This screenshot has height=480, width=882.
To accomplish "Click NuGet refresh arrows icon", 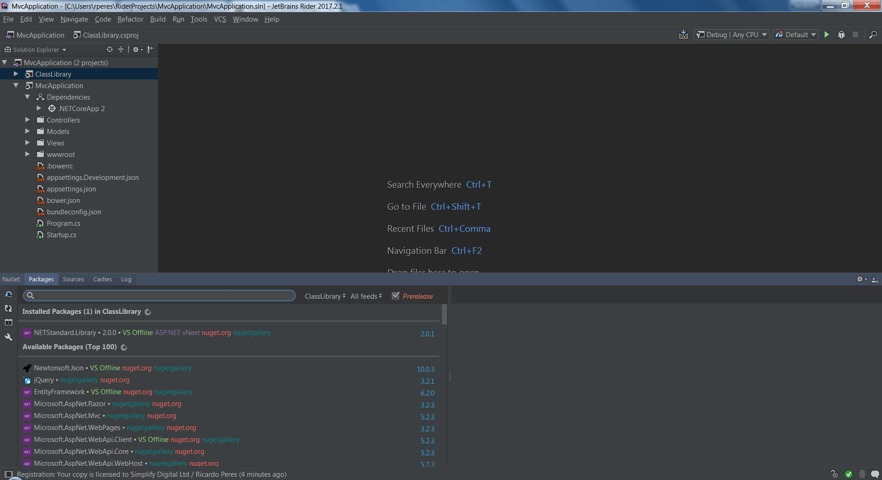I will click(x=8, y=308).
